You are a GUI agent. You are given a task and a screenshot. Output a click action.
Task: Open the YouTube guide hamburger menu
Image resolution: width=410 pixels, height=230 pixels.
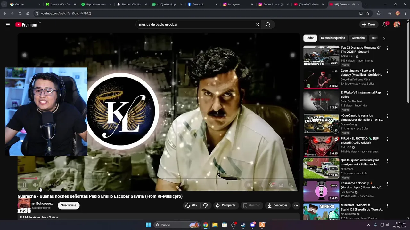(x=8, y=25)
